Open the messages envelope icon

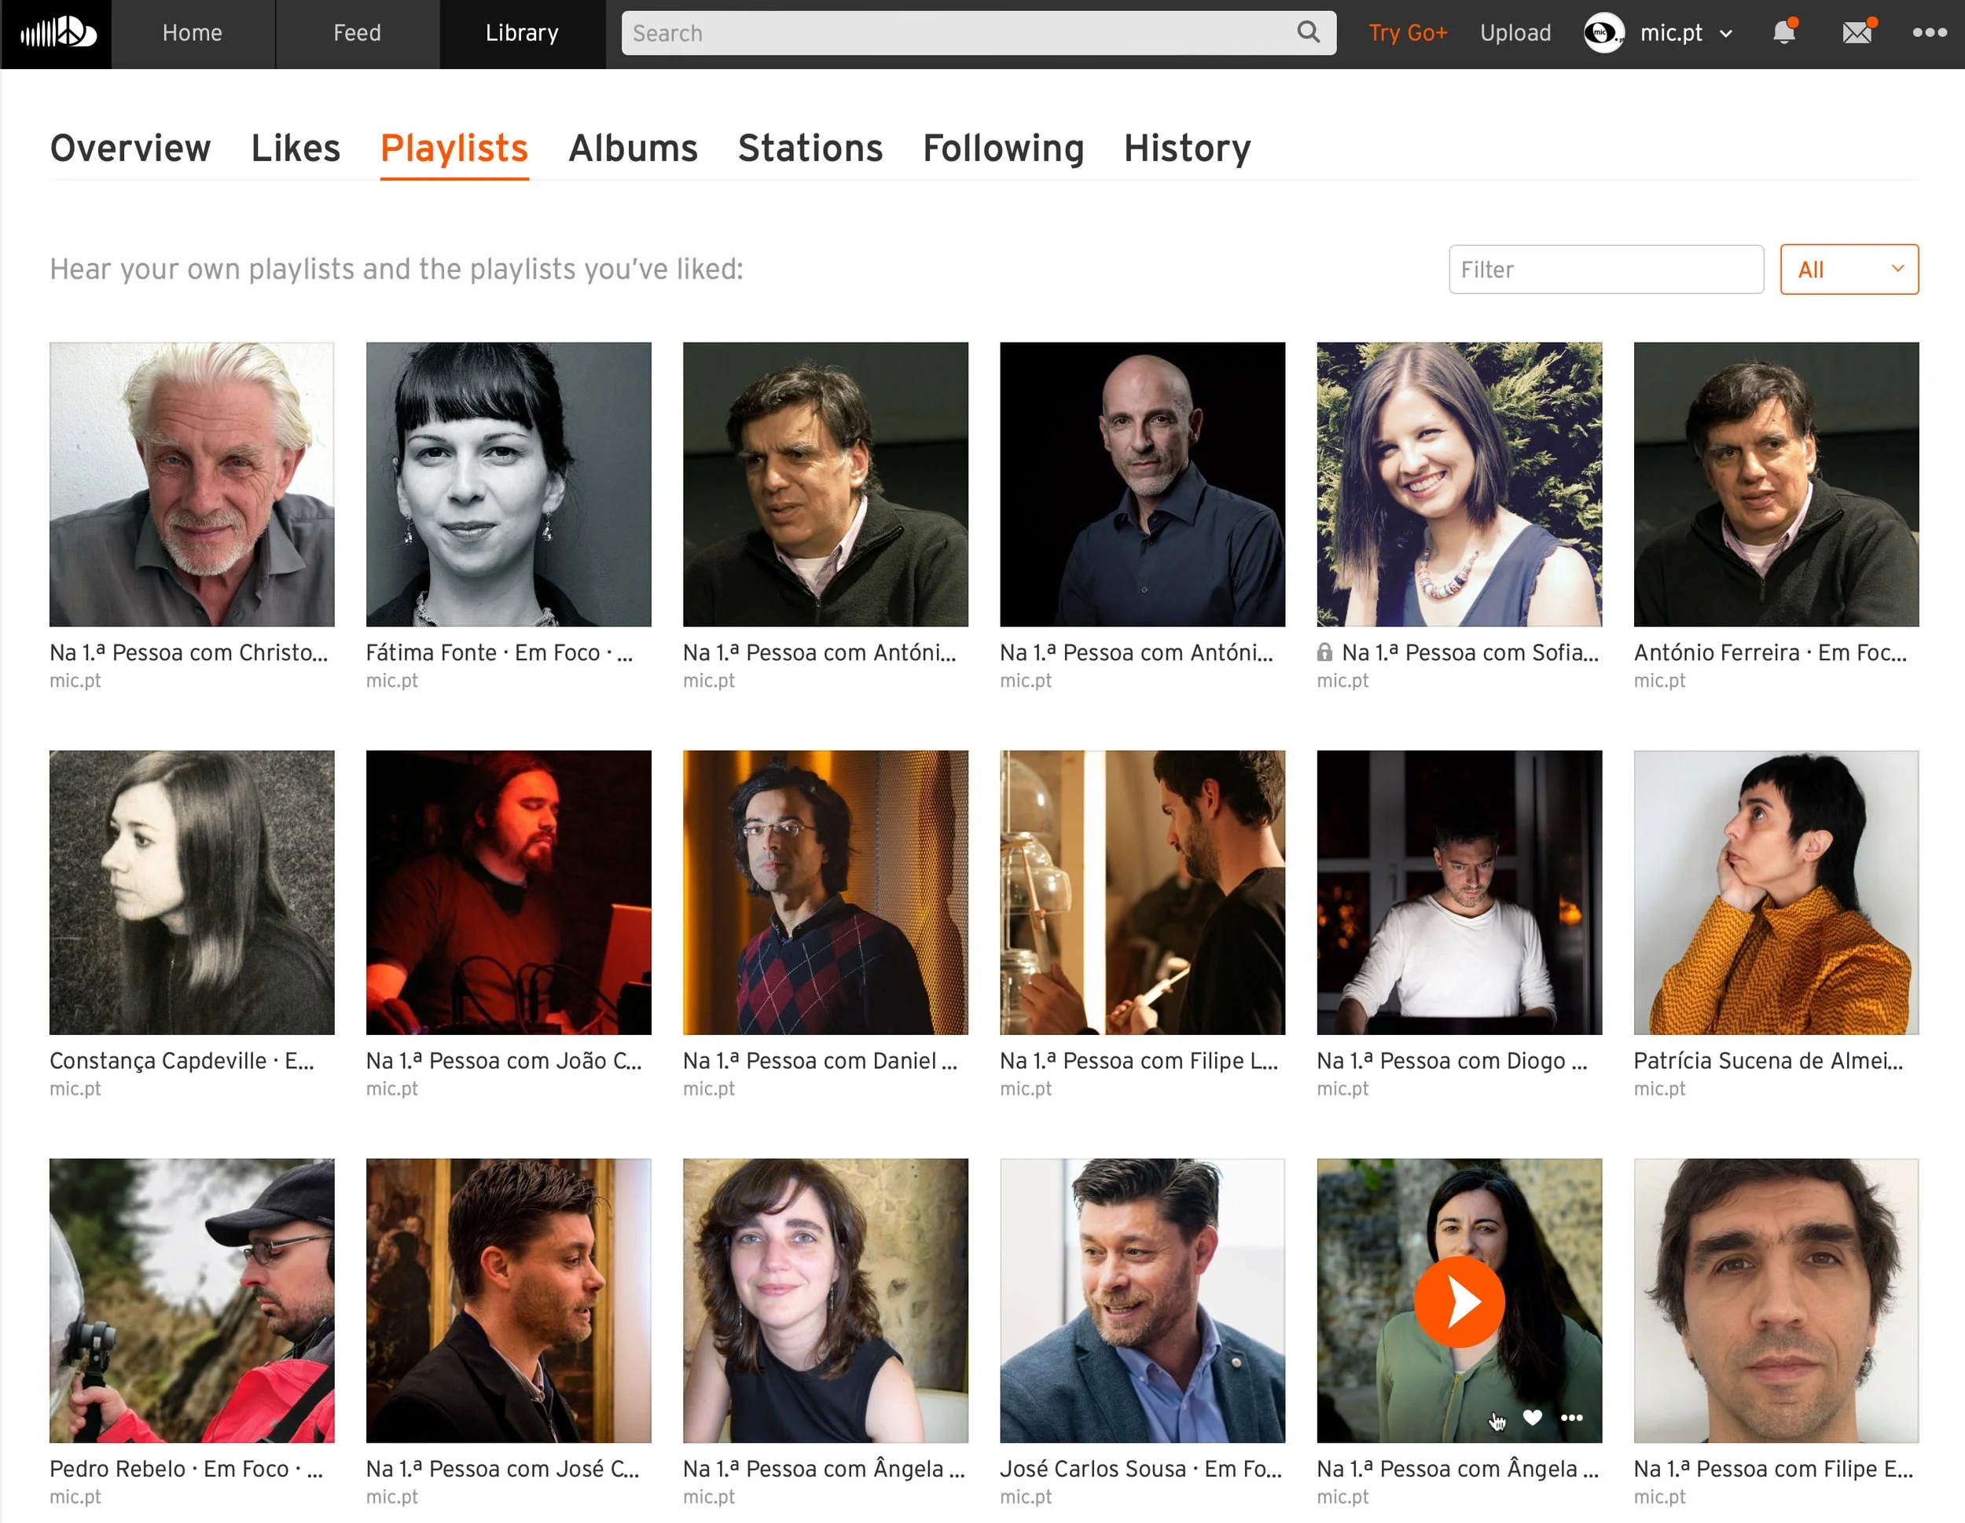tap(1856, 33)
